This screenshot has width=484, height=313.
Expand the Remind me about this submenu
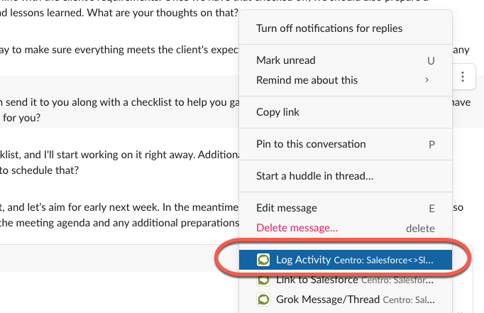pyautogui.click(x=427, y=80)
